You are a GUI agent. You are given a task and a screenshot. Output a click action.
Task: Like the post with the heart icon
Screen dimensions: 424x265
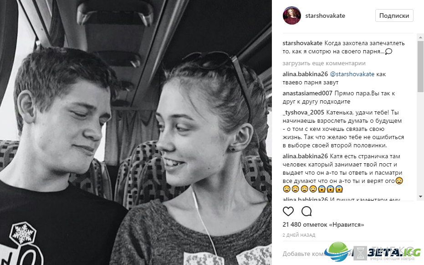288,211
